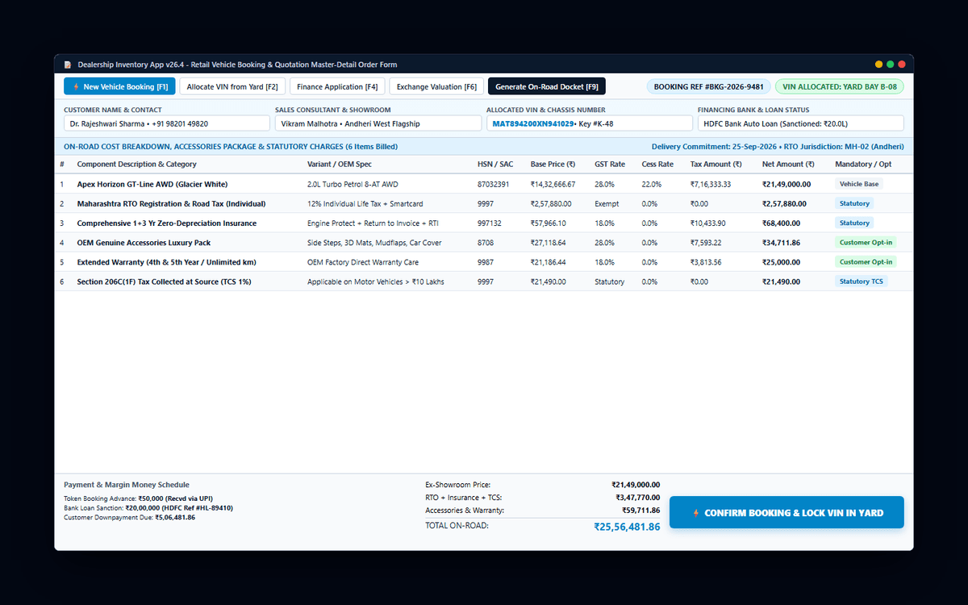Sort by Tax Amount column header

coord(716,165)
